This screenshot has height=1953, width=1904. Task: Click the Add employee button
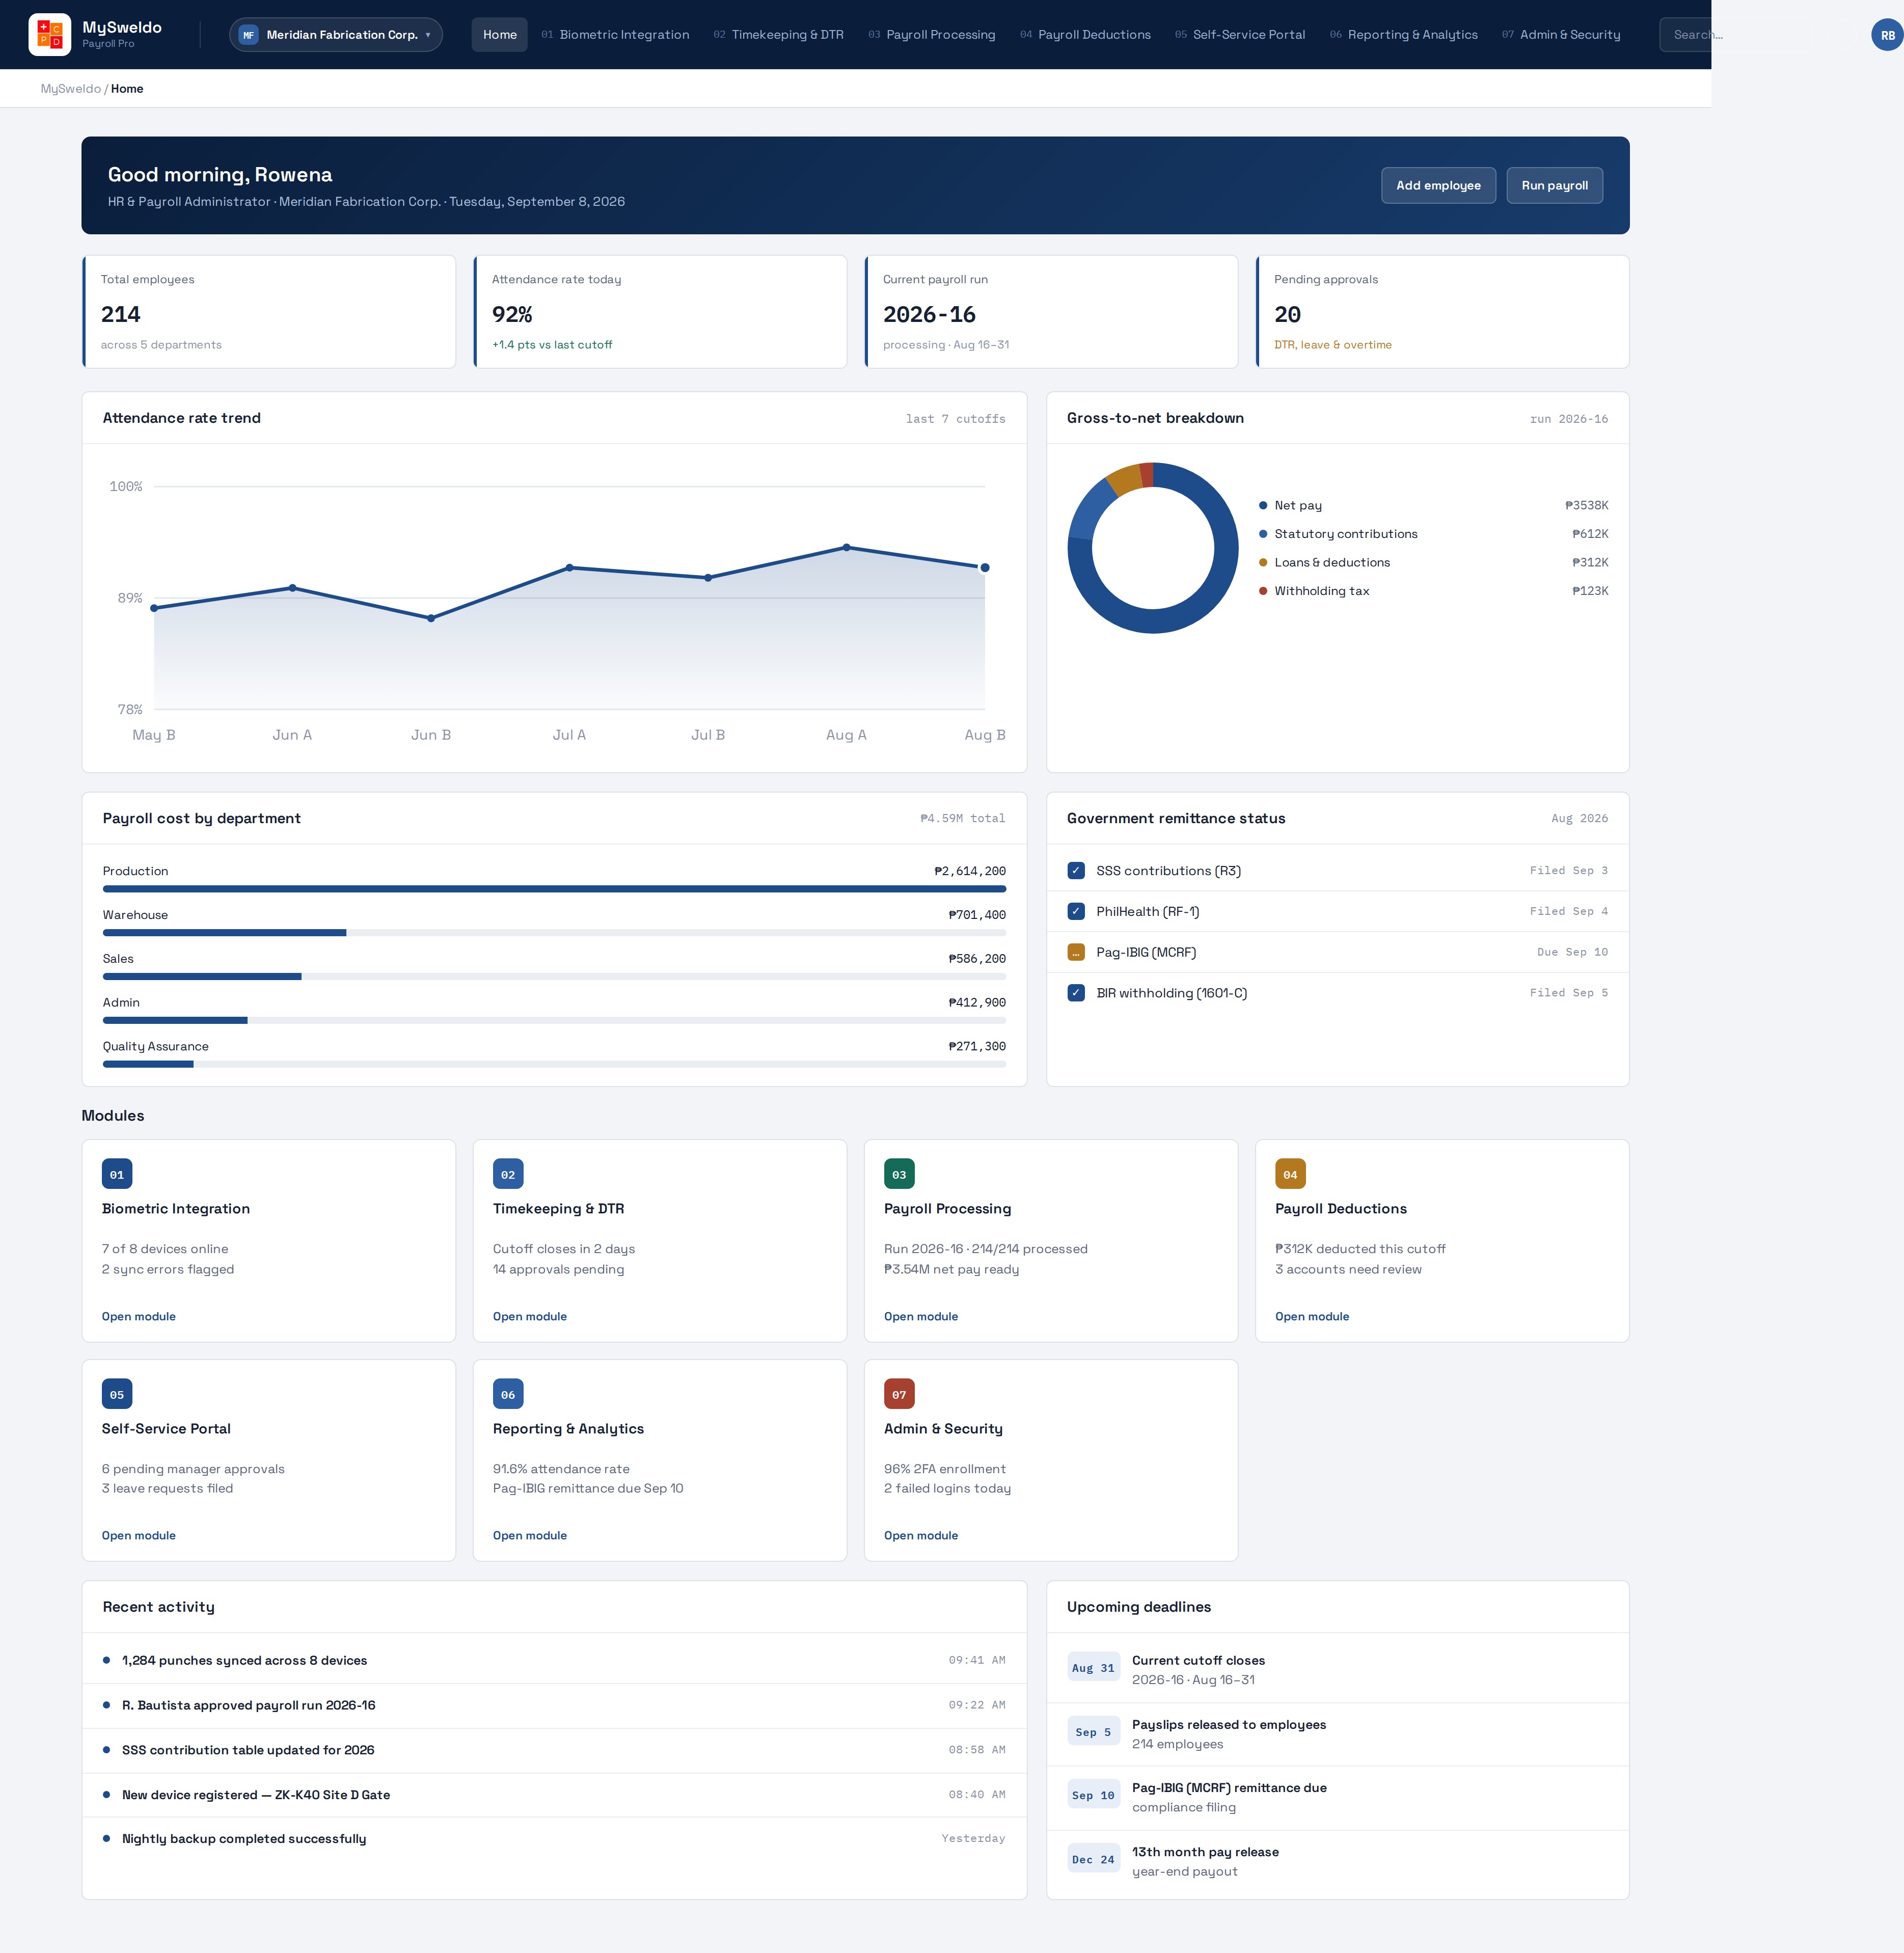(x=1438, y=185)
